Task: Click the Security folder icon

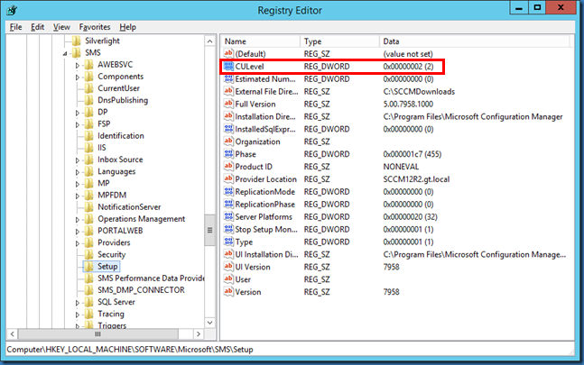Action: click(88, 255)
